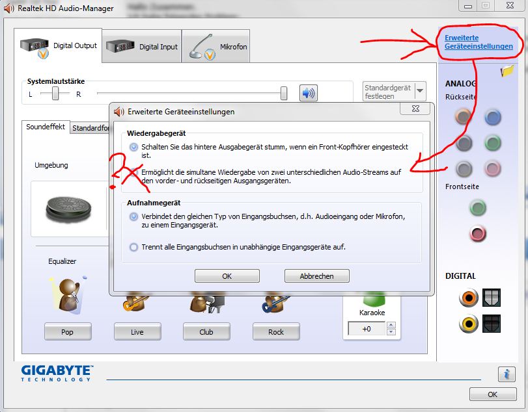
Task: Click the green rear analog jack
Action: pos(493,143)
